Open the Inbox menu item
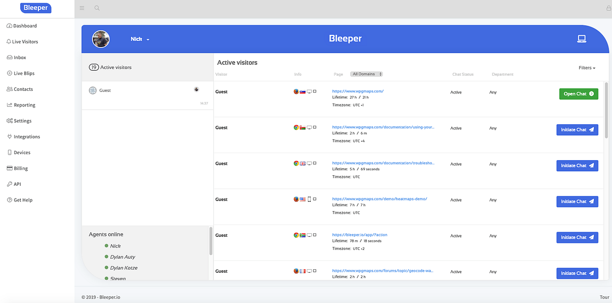The height and width of the screenshot is (303, 612). pyautogui.click(x=17, y=58)
